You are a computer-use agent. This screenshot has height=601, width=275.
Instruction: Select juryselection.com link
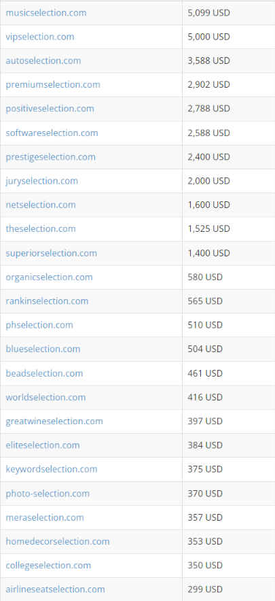point(41,181)
